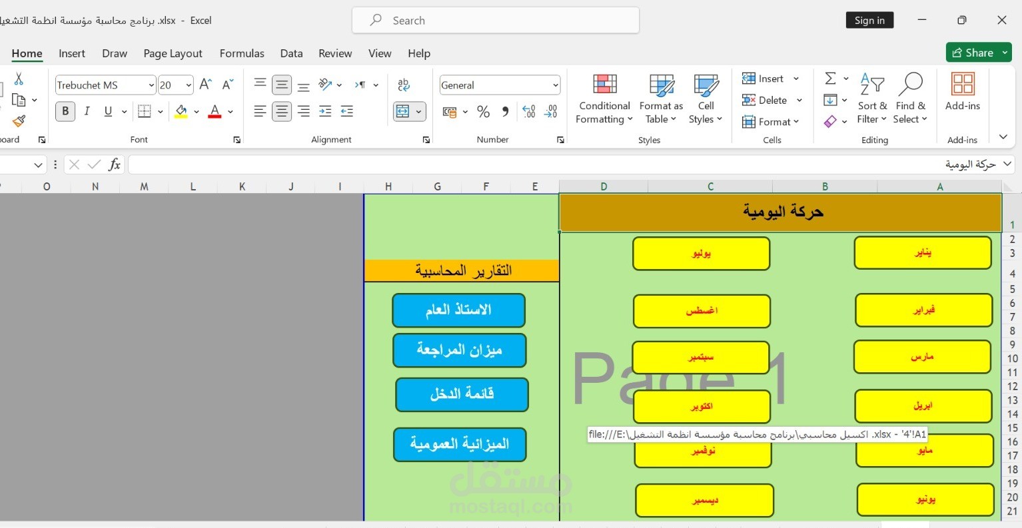1022x528 pixels.
Task: Toggle underline formatting
Action: (x=107, y=111)
